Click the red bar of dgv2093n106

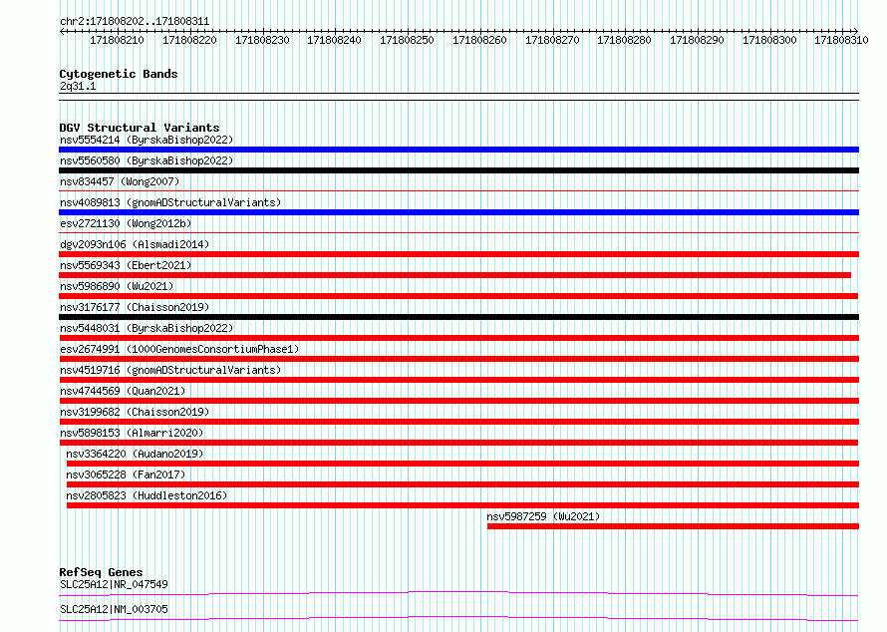coord(458,254)
